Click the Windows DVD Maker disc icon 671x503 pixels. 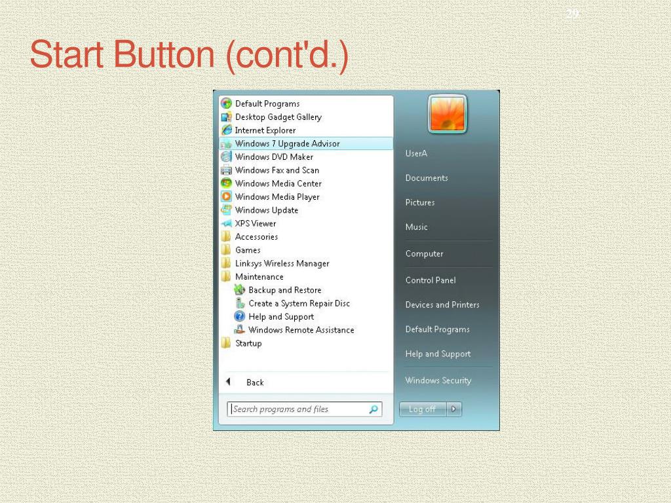(x=226, y=157)
